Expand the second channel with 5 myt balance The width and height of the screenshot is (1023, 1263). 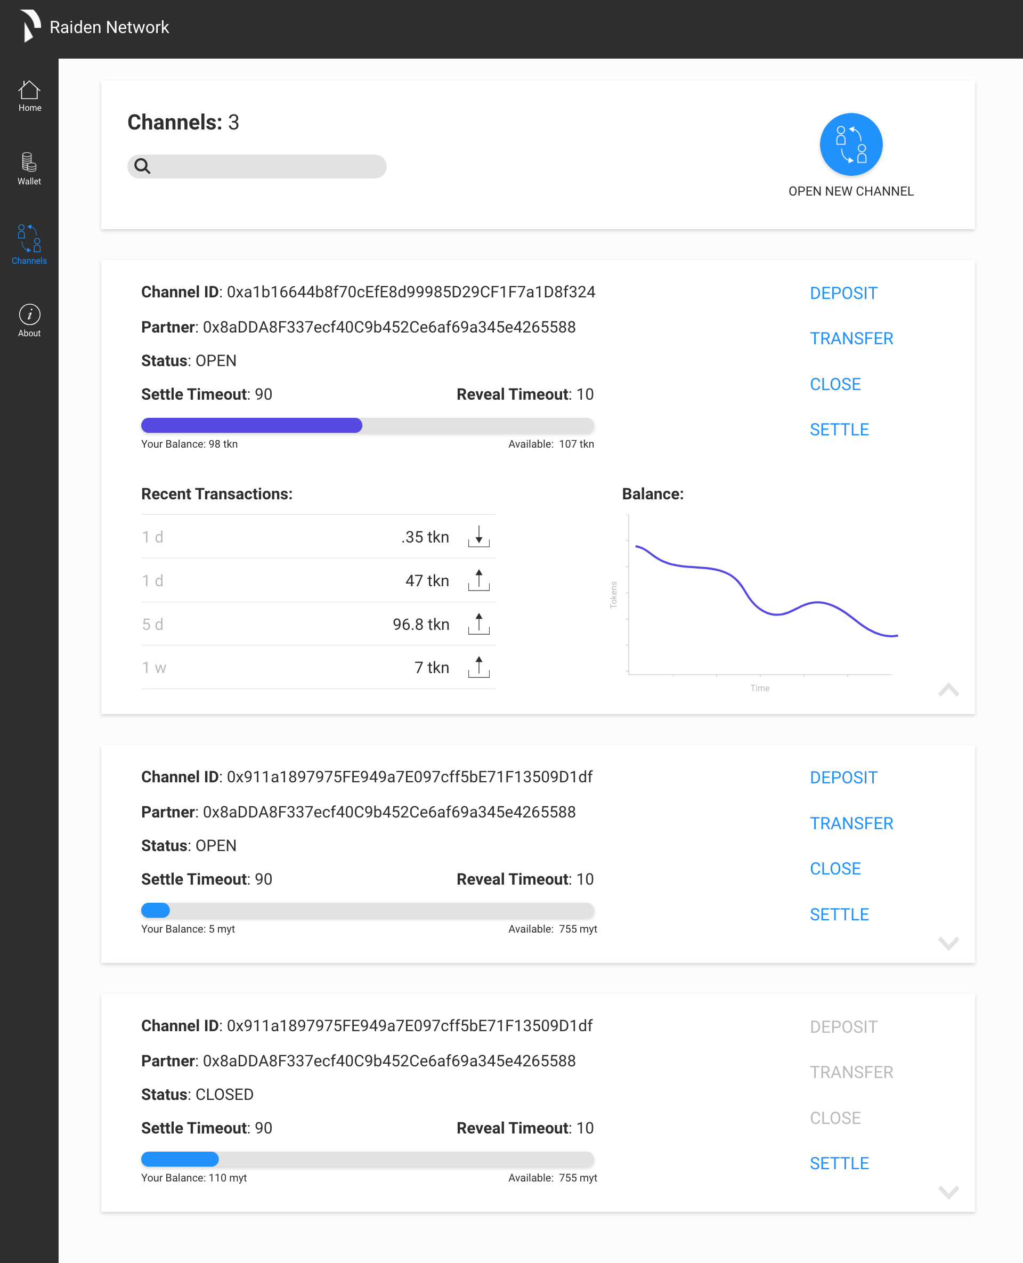(x=948, y=943)
